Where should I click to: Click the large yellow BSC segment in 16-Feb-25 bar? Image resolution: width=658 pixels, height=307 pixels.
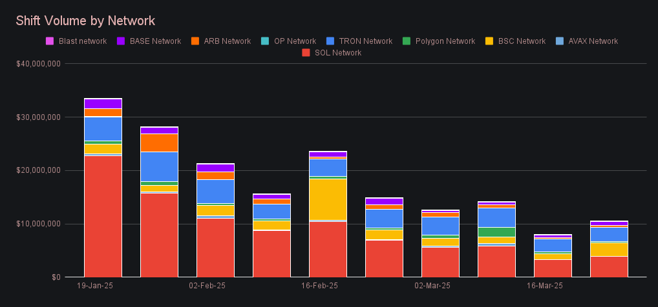pyautogui.click(x=328, y=199)
